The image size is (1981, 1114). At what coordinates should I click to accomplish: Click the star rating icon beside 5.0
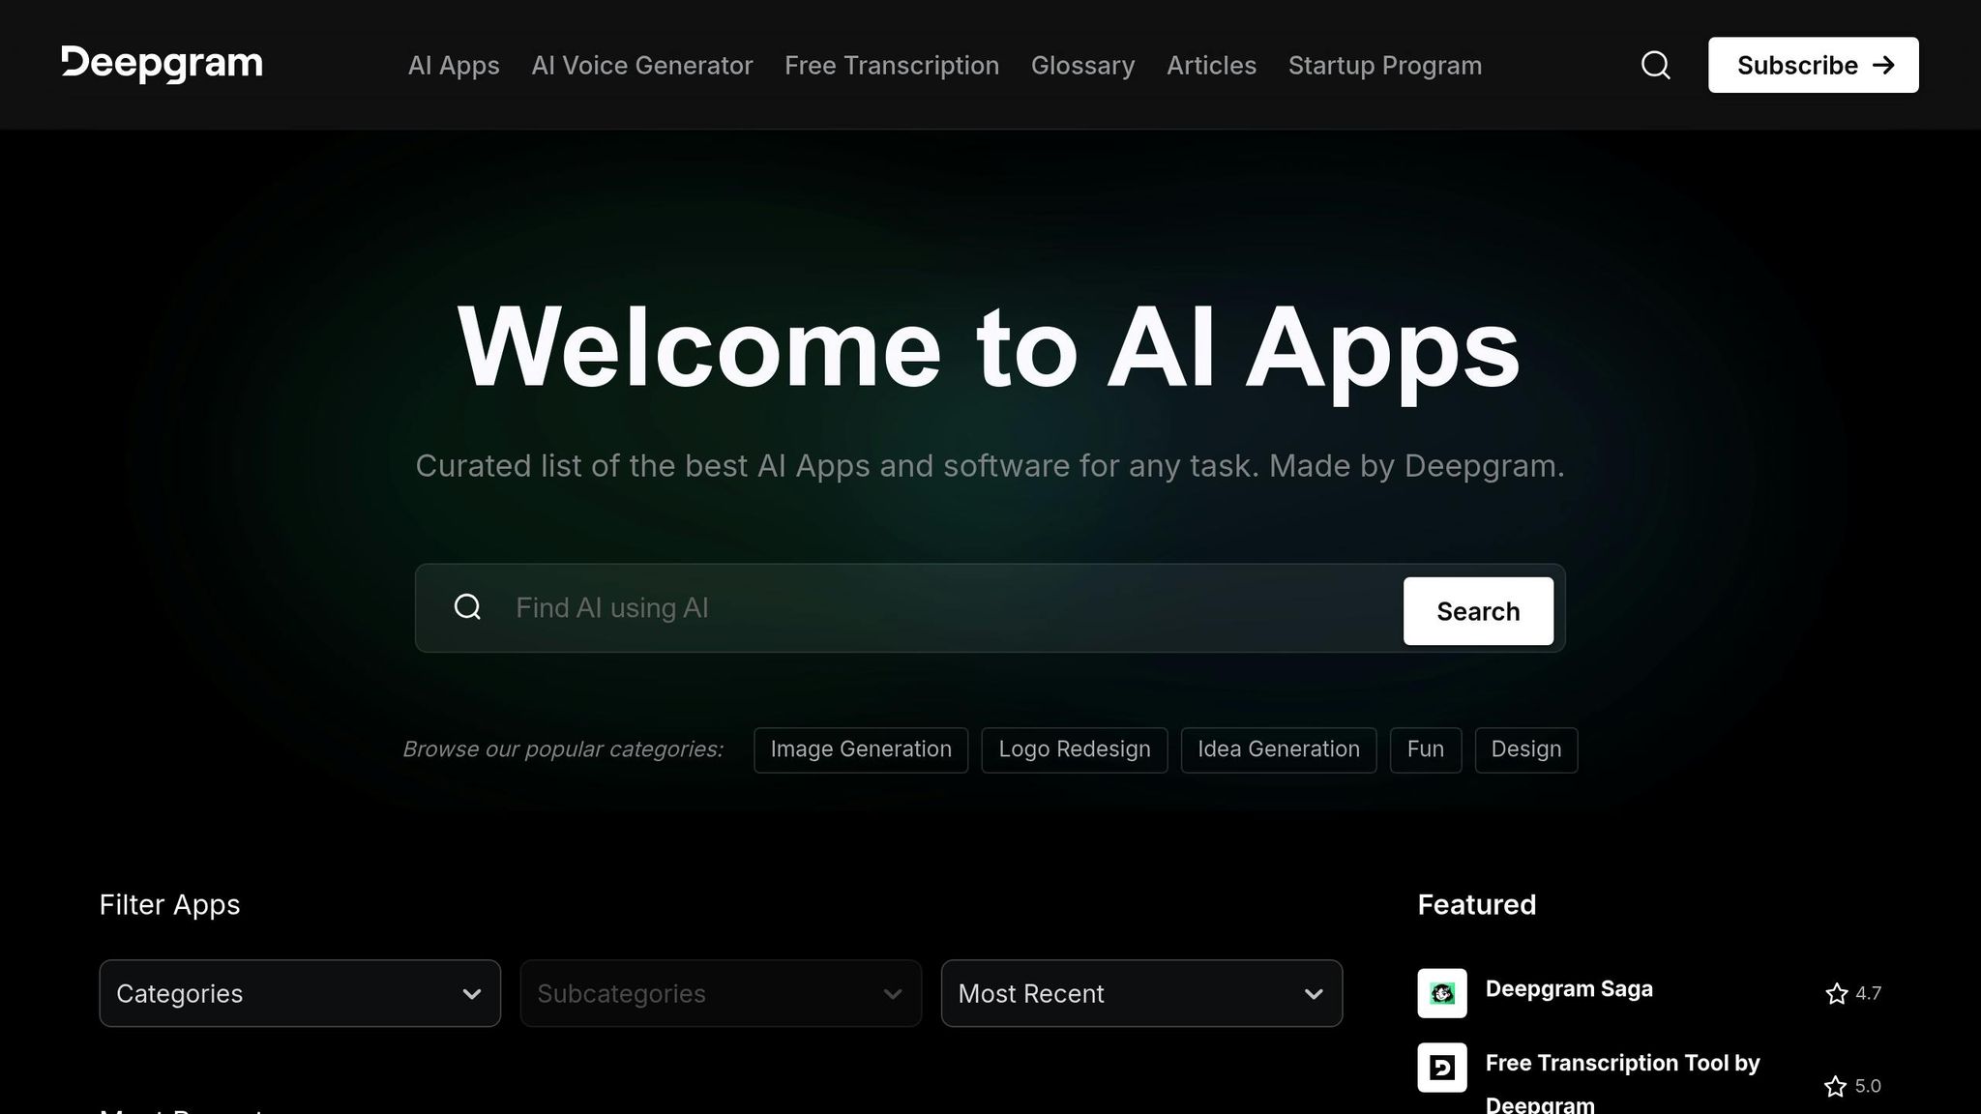[x=1835, y=1086]
